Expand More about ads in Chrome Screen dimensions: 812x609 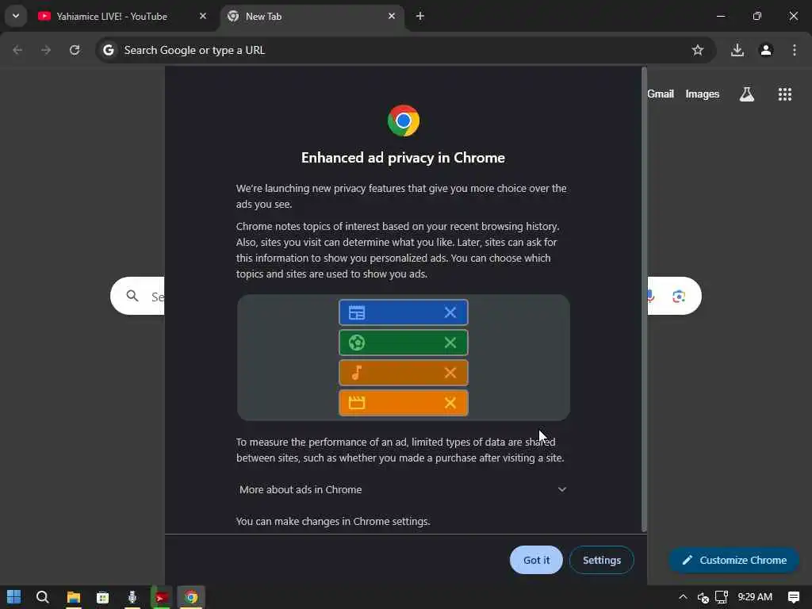pyautogui.click(x=403, y=489)
